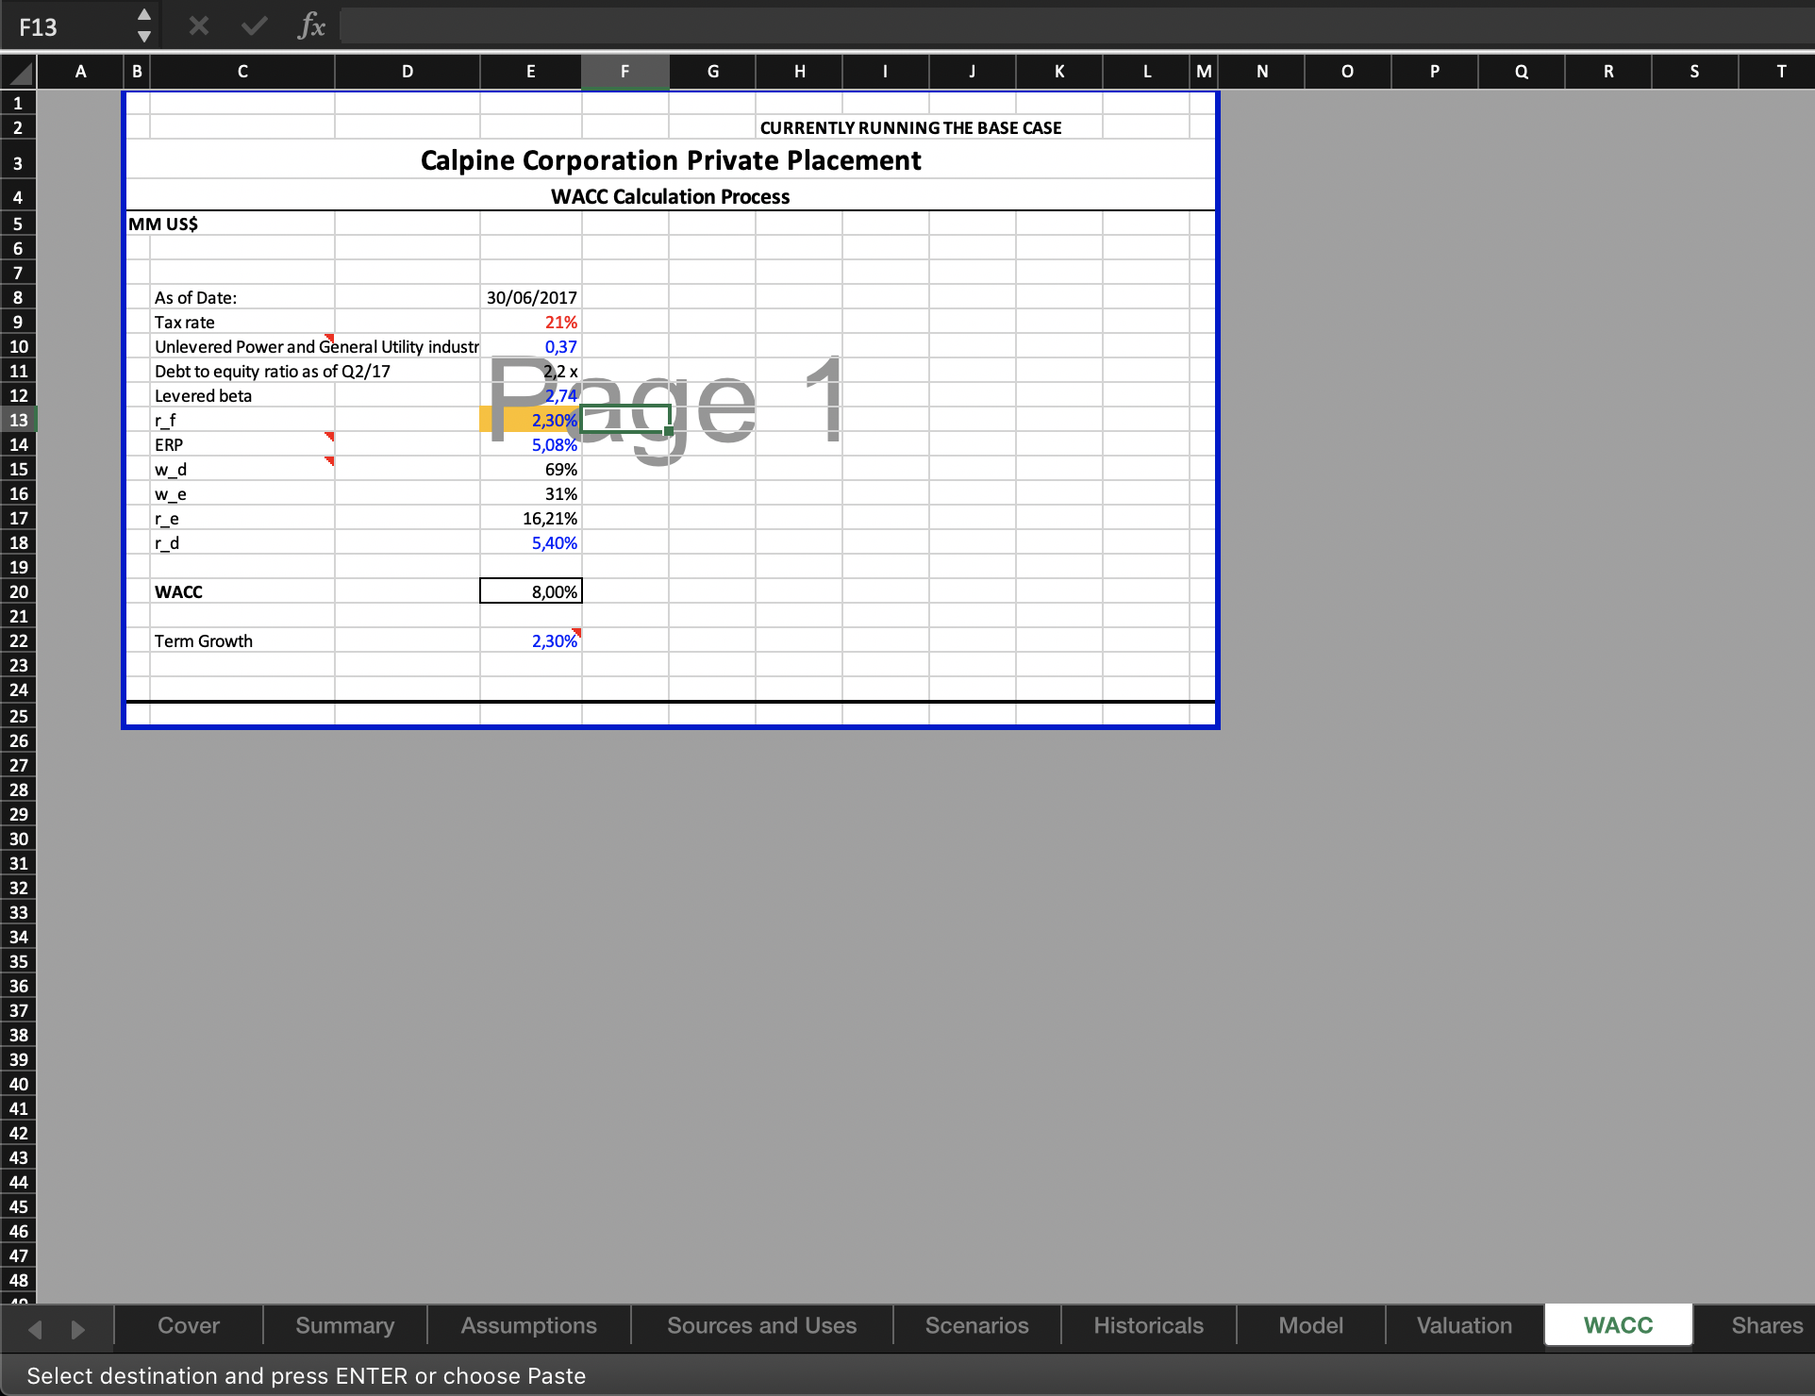The image size is (1815, 1396).
Task: Click the Levered beta value 2,74
Action: pyautogui.click(x=531, y=395)
